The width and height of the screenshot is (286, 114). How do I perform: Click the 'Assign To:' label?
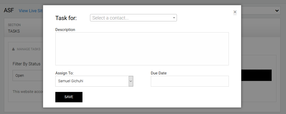click(x=66, y=73)
